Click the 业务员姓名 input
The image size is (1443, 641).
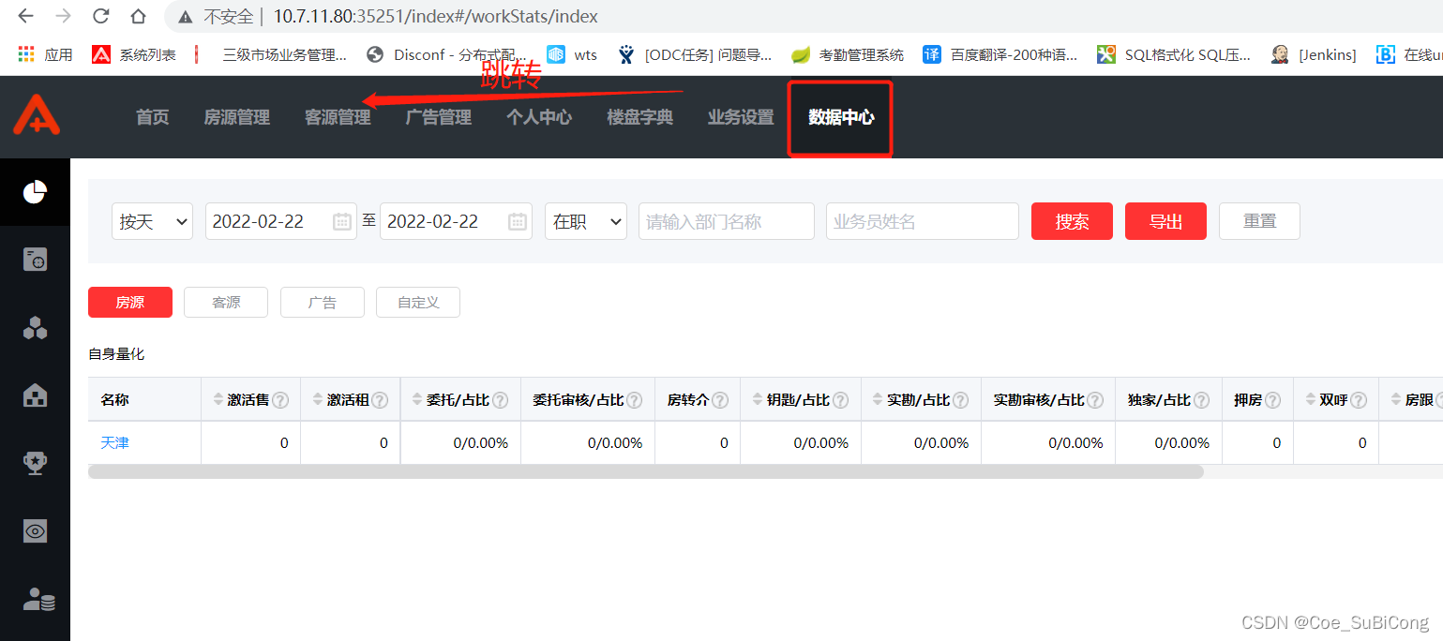pos(923,221)
